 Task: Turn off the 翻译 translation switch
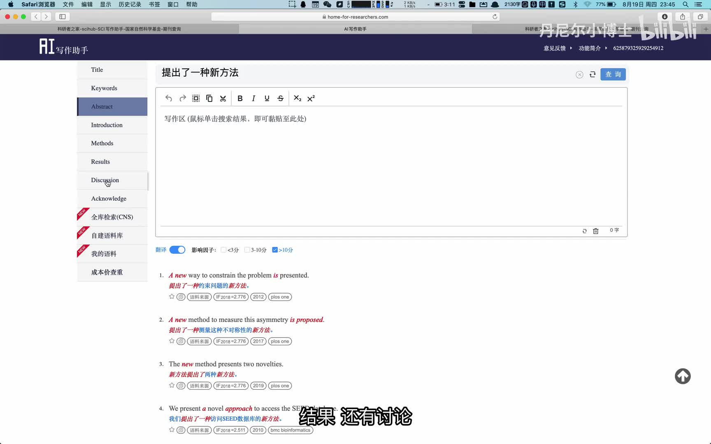177,250
